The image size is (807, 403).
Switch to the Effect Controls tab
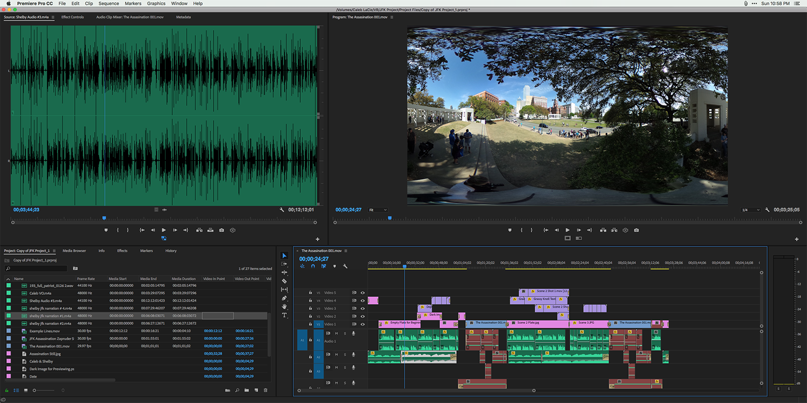click(73, 17)
